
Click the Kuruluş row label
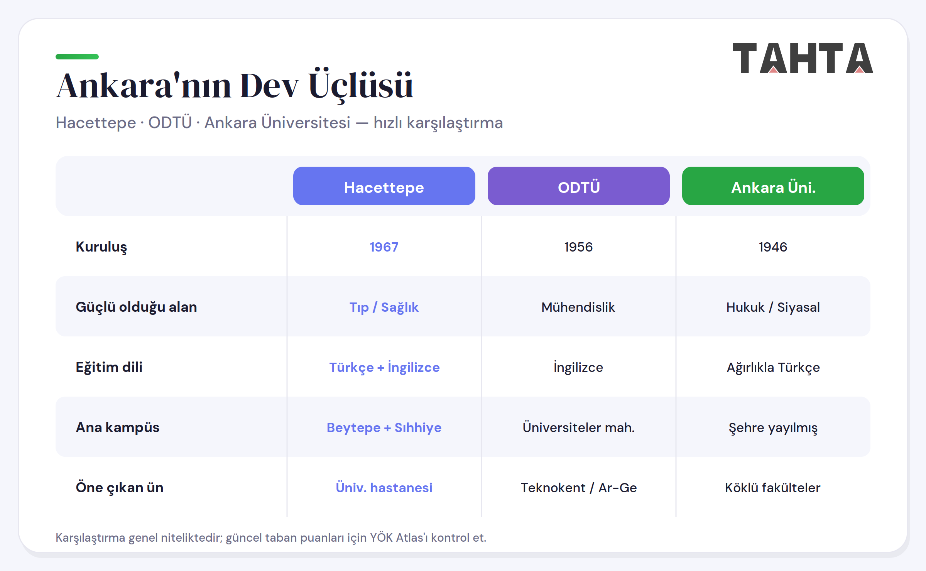(101, 247)
